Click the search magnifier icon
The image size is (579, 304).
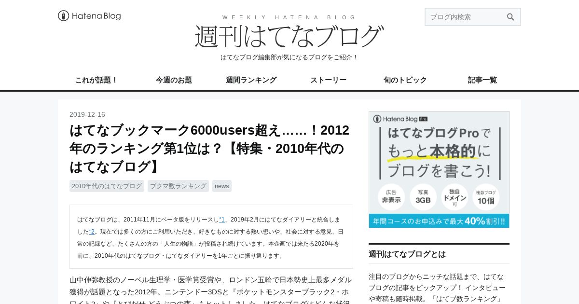pos(510,17)
